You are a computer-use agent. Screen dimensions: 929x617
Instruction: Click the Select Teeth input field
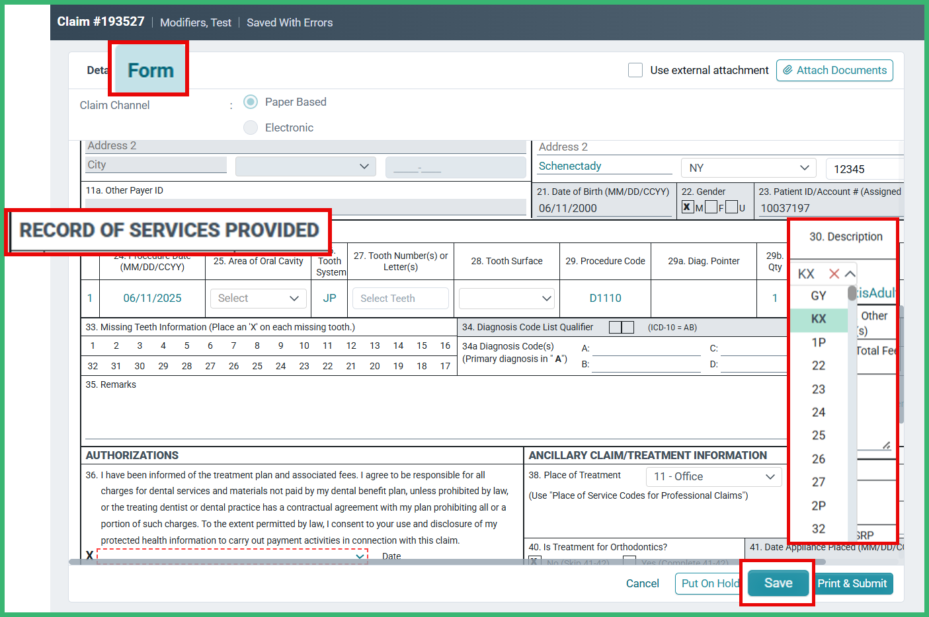point(400,298)
